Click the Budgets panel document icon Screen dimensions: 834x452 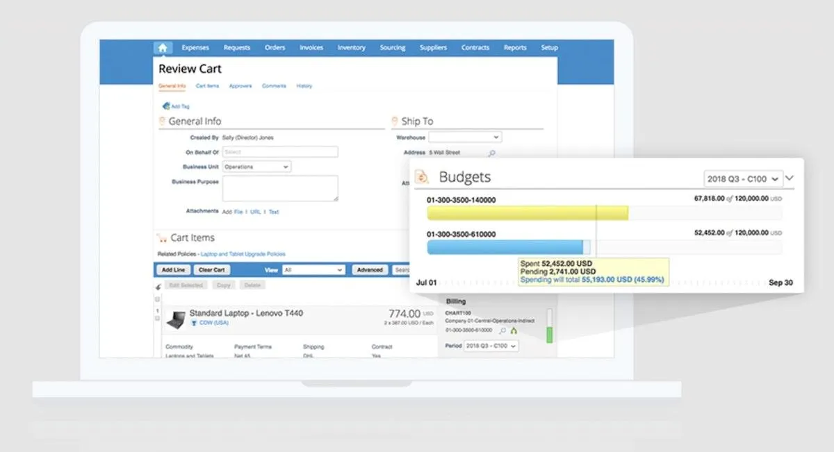click(x=422, y=178)
